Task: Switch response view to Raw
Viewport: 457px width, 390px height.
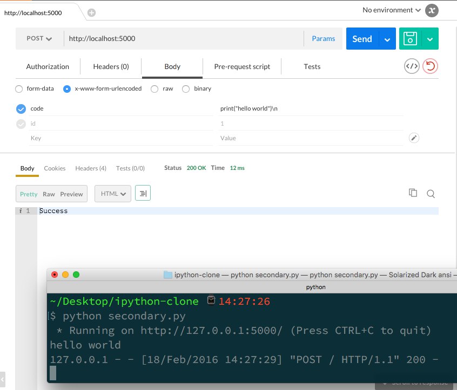Action: [x=49, y=194]
